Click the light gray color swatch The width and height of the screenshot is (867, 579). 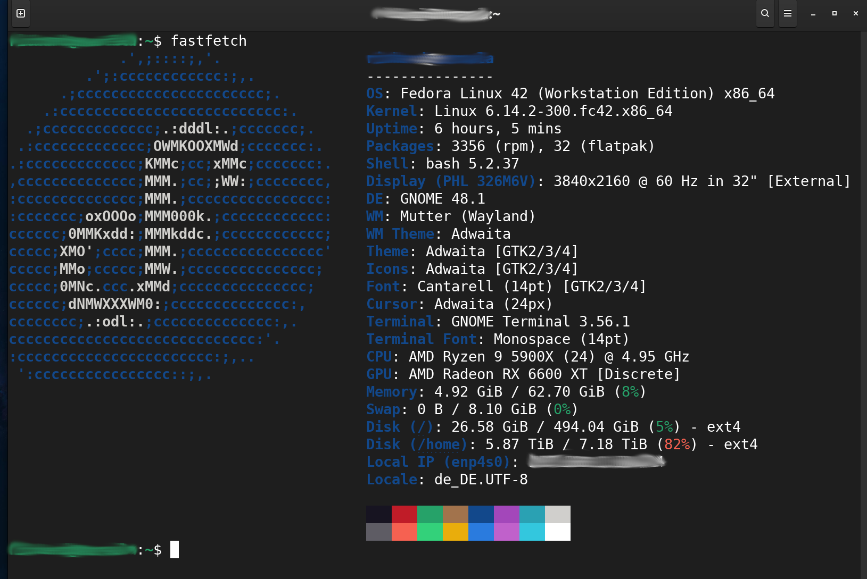point(558,514)
